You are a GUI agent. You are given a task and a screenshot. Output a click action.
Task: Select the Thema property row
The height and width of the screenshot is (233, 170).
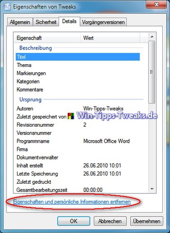coord(78,65)
